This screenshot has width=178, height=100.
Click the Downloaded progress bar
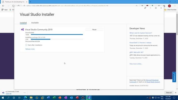click(57, 34)
